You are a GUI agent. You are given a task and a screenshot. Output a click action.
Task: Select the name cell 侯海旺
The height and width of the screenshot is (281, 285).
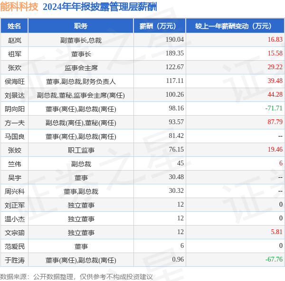coord(15,82)
